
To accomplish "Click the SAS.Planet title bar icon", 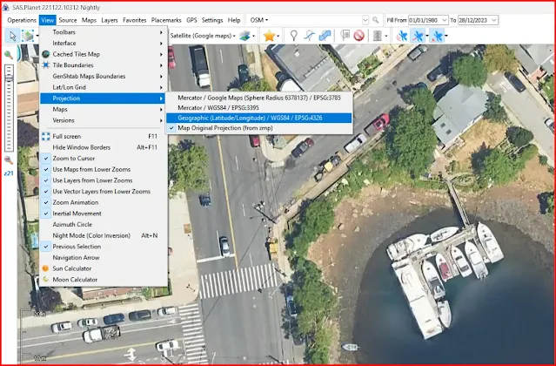I will click(x=5, y=7).
